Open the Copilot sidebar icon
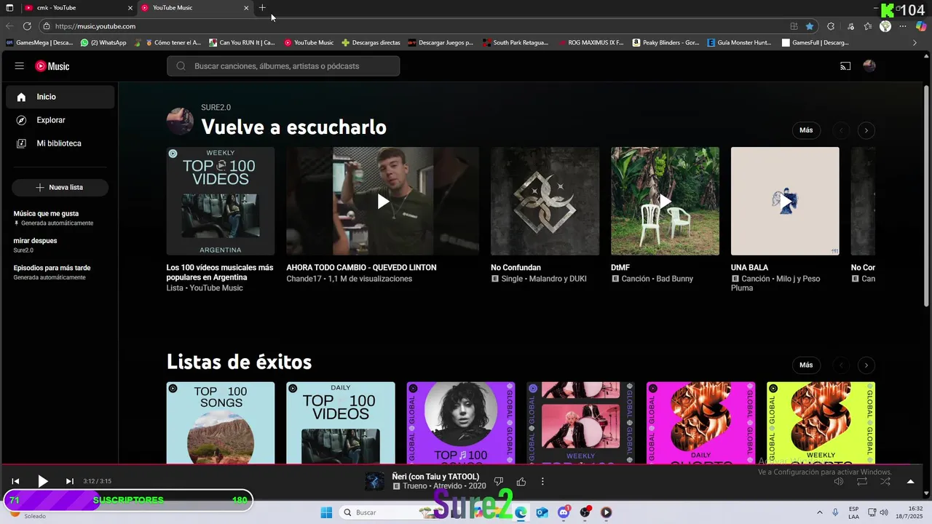 point(921,26)
